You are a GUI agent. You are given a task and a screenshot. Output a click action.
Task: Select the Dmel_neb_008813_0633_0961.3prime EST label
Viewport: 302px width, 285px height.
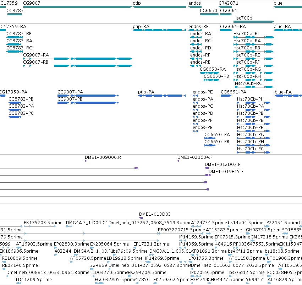(48, 273)
